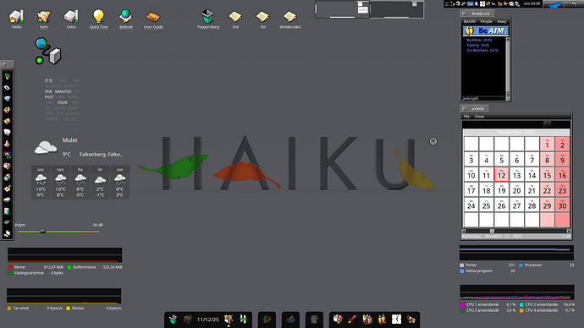
Task: Click the desk icon beside the dock date
Action: [188, 319]
